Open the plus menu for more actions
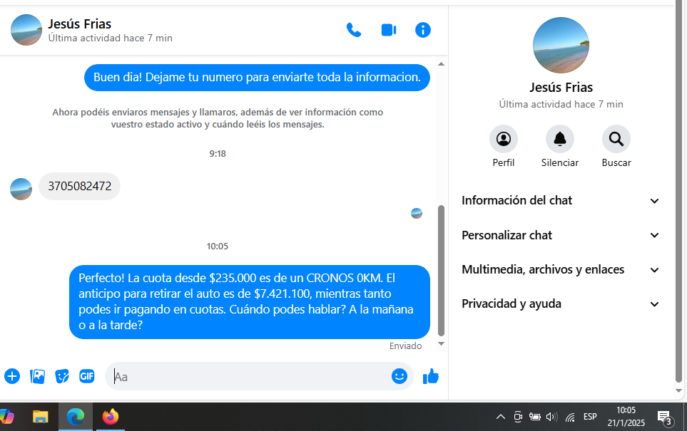The width and height of the screenshot is (687, 431). click(12, 376)
